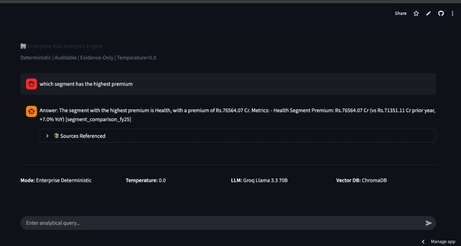Click the orange assistant robot avatar

click(x=31, y=112)
